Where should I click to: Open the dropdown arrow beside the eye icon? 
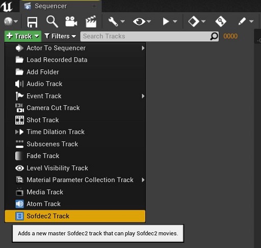tap(149, 21)
